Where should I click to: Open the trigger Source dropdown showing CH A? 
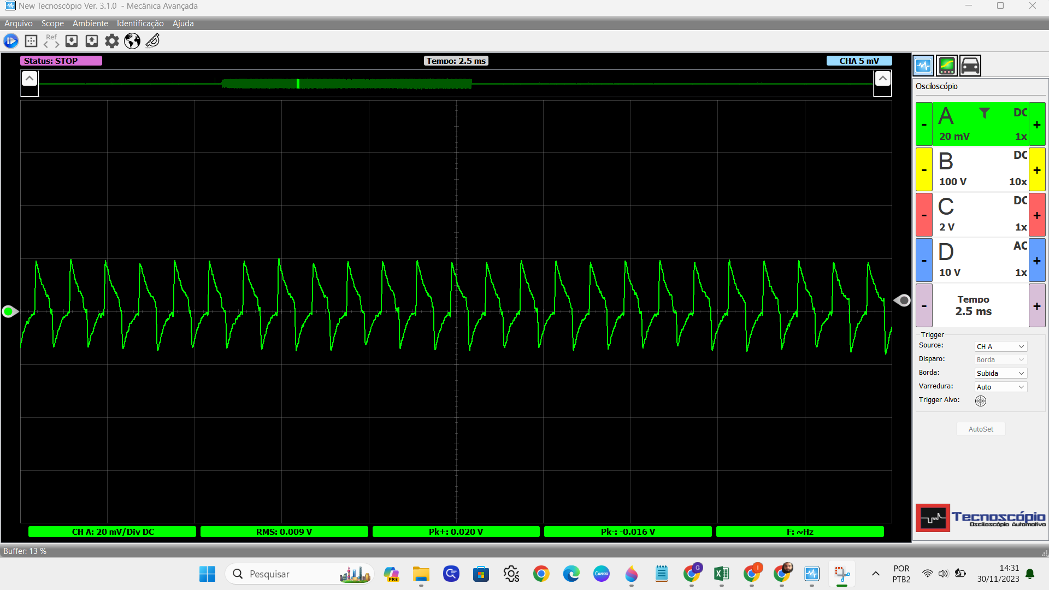tap(1000, 346)
